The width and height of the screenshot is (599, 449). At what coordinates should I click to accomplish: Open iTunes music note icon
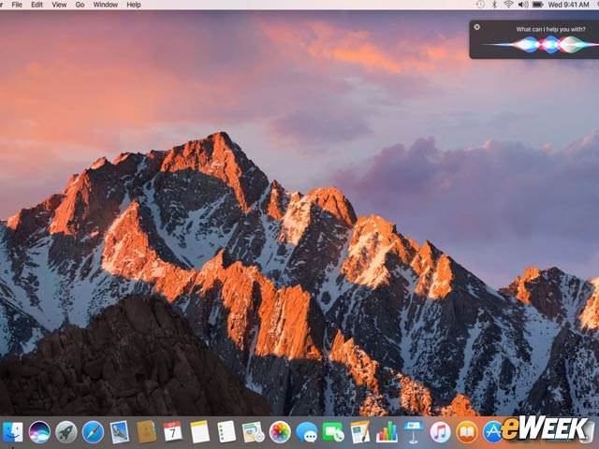(x=440, y=432)
